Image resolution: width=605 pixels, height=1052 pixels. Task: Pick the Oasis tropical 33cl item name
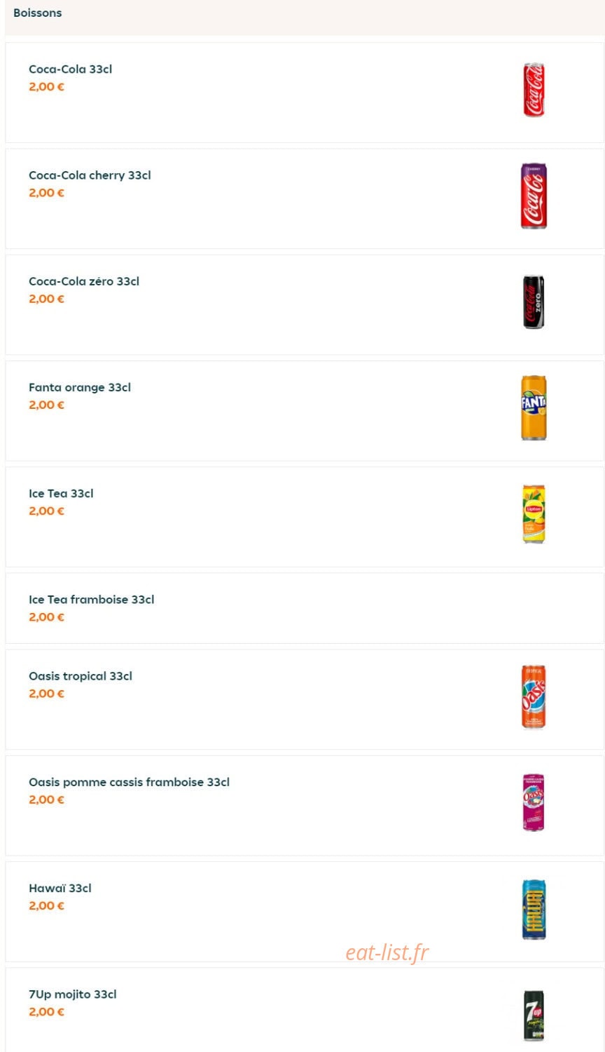pos(81,676)
